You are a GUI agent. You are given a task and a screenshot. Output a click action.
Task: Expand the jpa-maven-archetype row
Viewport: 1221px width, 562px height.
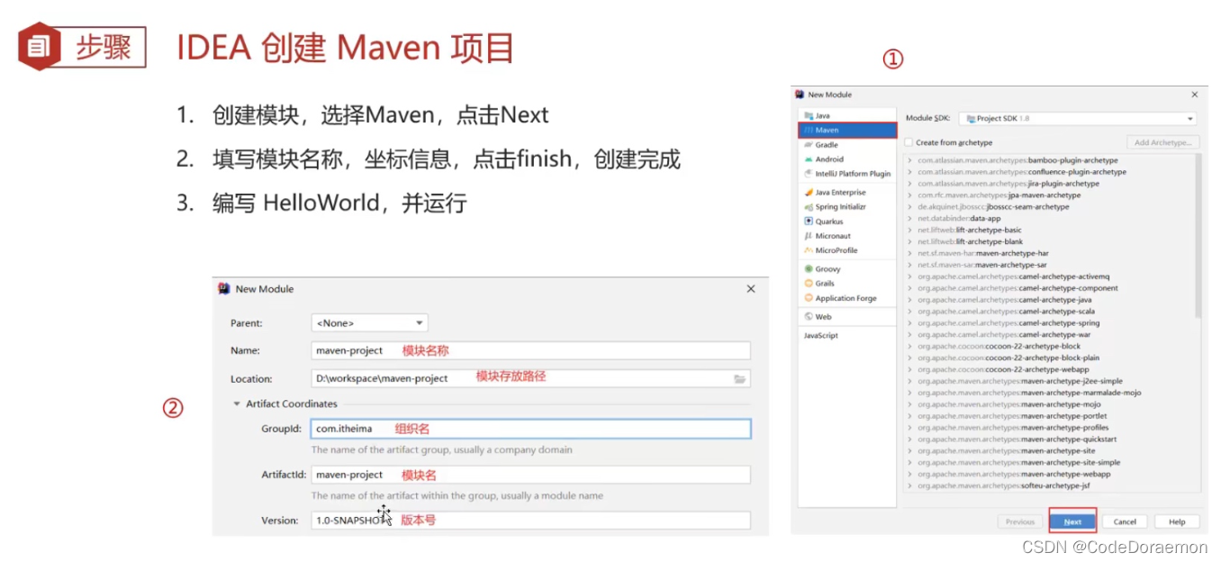[909, 195]
